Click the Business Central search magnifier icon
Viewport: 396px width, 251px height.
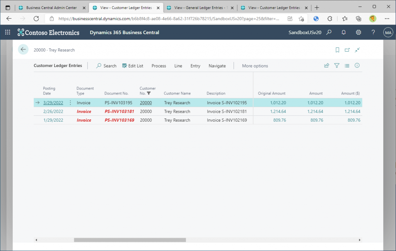329,32
